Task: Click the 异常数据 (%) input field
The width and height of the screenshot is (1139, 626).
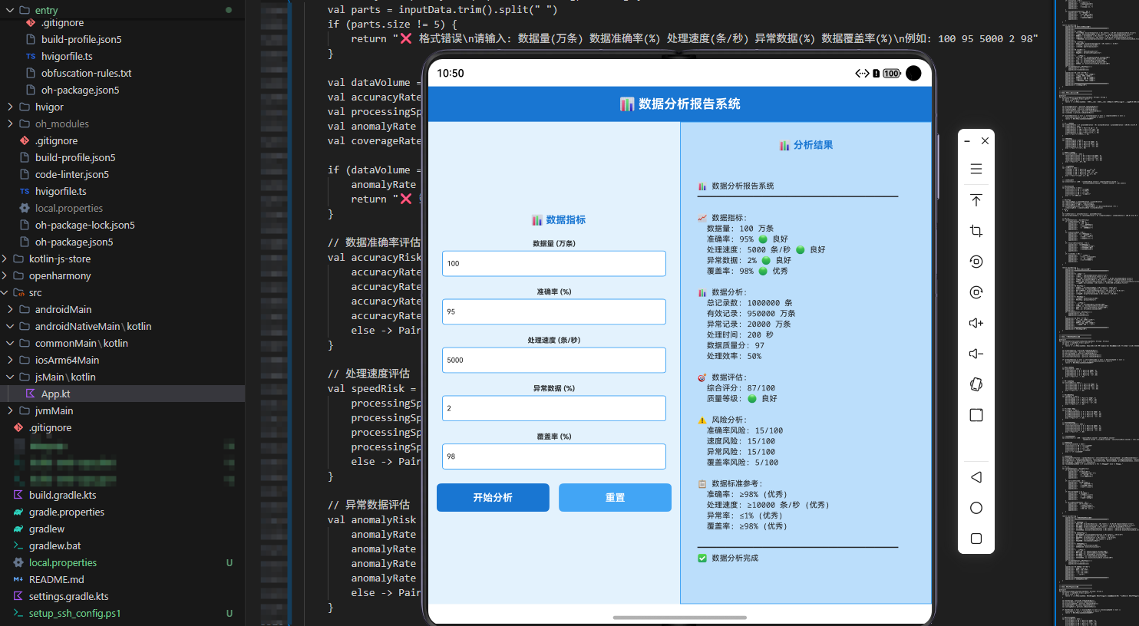Action: pos(554,408)
